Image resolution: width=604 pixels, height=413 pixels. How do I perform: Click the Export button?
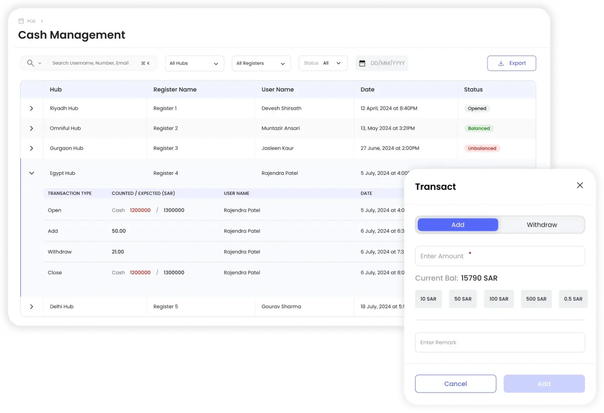(511, 63)
